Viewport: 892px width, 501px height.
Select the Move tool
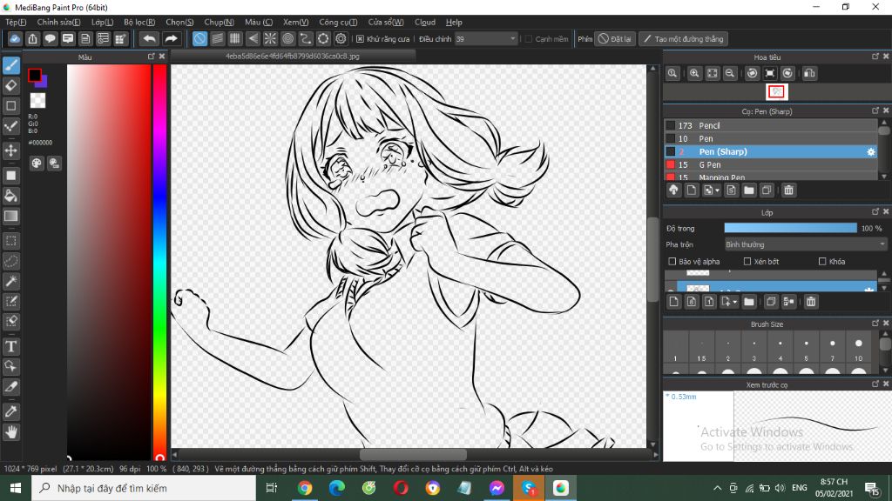(11, 150)
